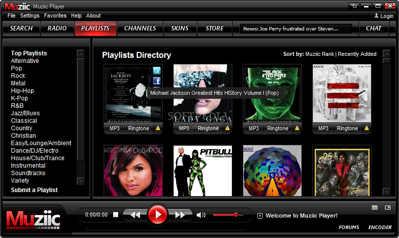Skip back with the rewind button
This screenshot has width=399, height=238.
[135, 215]
